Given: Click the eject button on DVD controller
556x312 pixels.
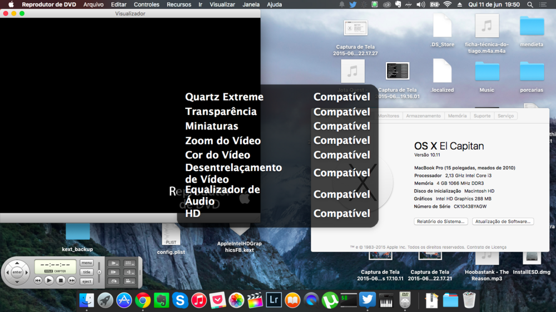Looking at the screenshot, I should click(x=87, y=281).
